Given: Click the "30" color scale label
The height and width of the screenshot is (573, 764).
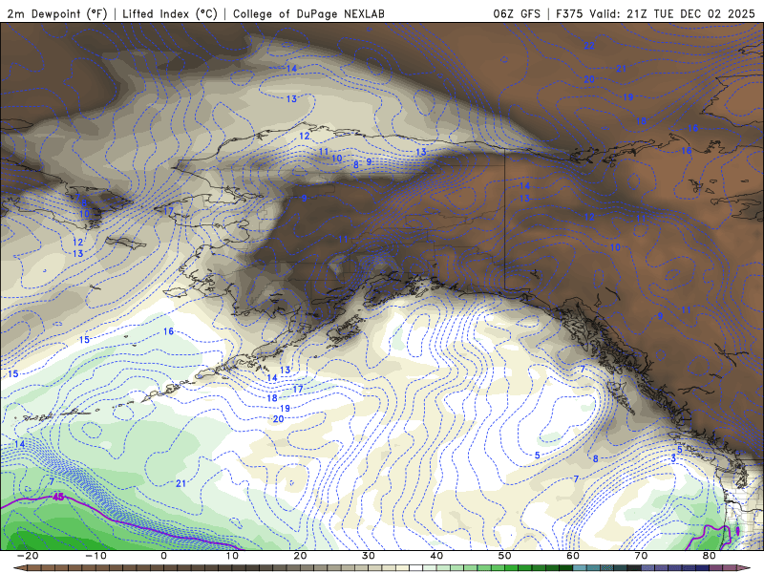Looking at the screenshot, I should point(369,556).
